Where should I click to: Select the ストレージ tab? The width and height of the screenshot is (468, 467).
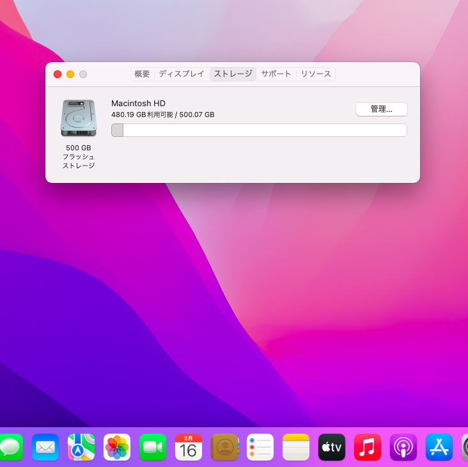click(x=233, y=74)
